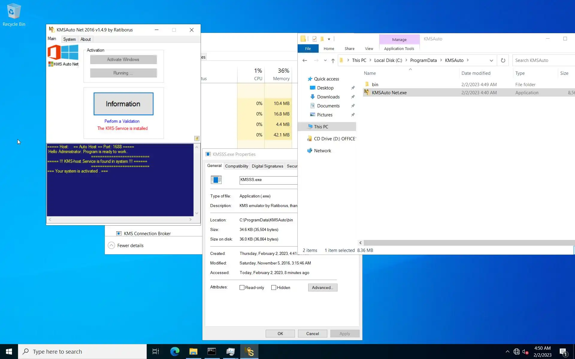
Task: Open the Digital Signatures tab
Action: point(267,166)
